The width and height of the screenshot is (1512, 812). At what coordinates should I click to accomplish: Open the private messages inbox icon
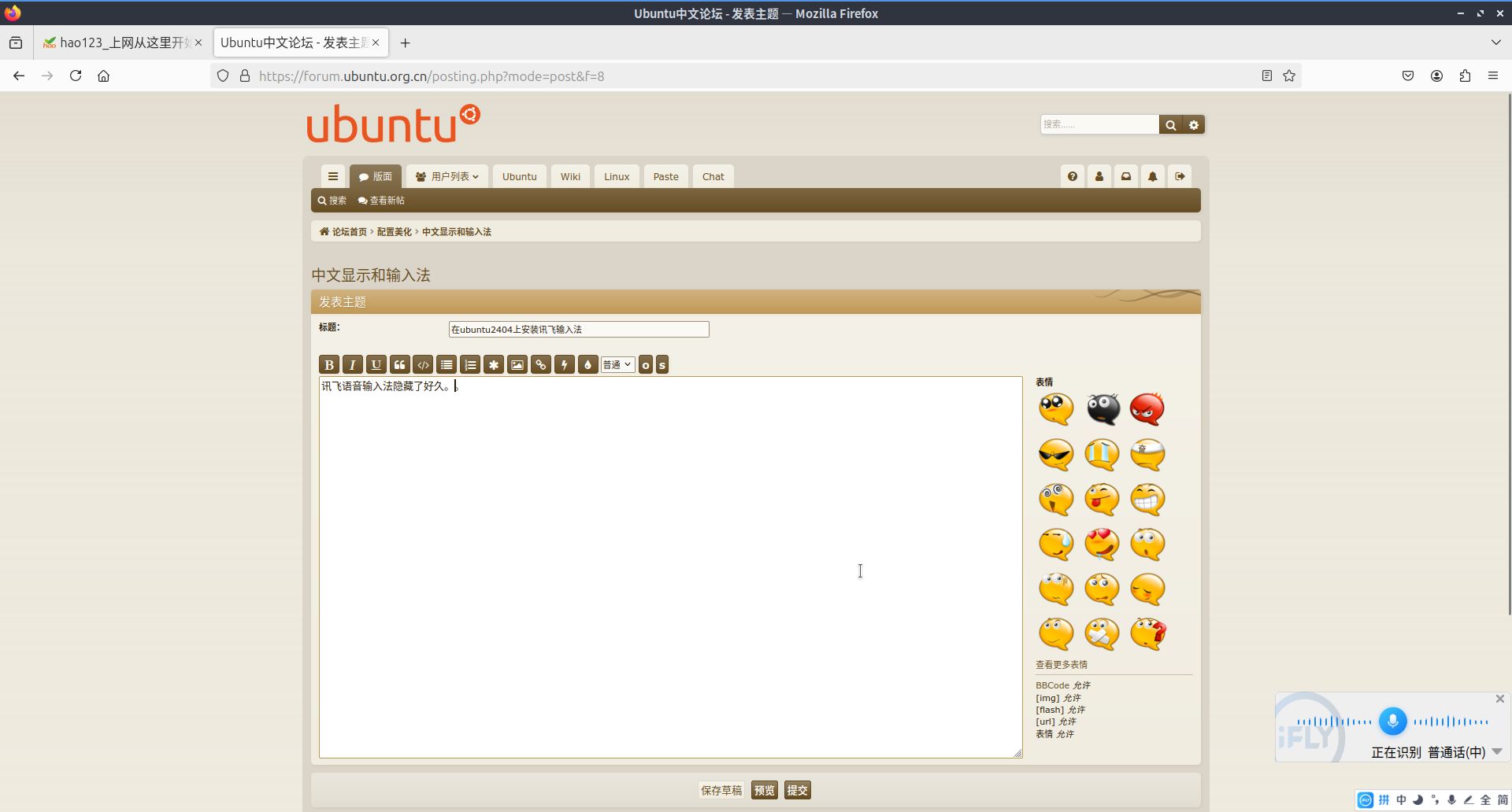(x=1126, y=176)
